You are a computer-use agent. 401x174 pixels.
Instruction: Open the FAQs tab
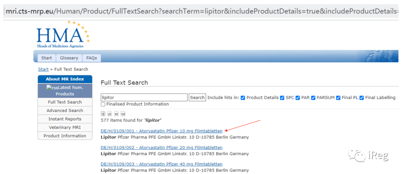92,58
